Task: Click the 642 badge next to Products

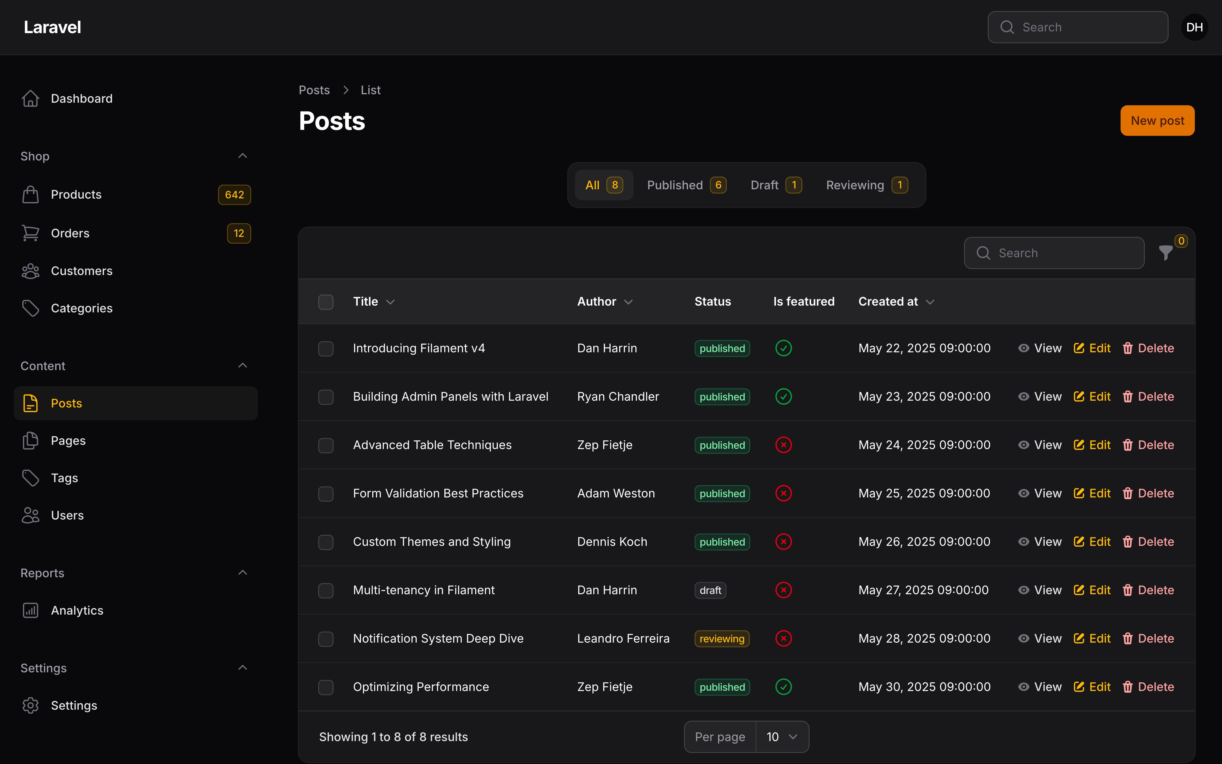Action: (234, 195)
